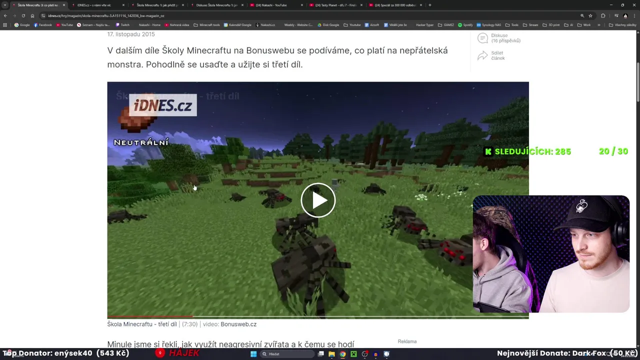Open the Všechny záložky folder

coord(622,24)
